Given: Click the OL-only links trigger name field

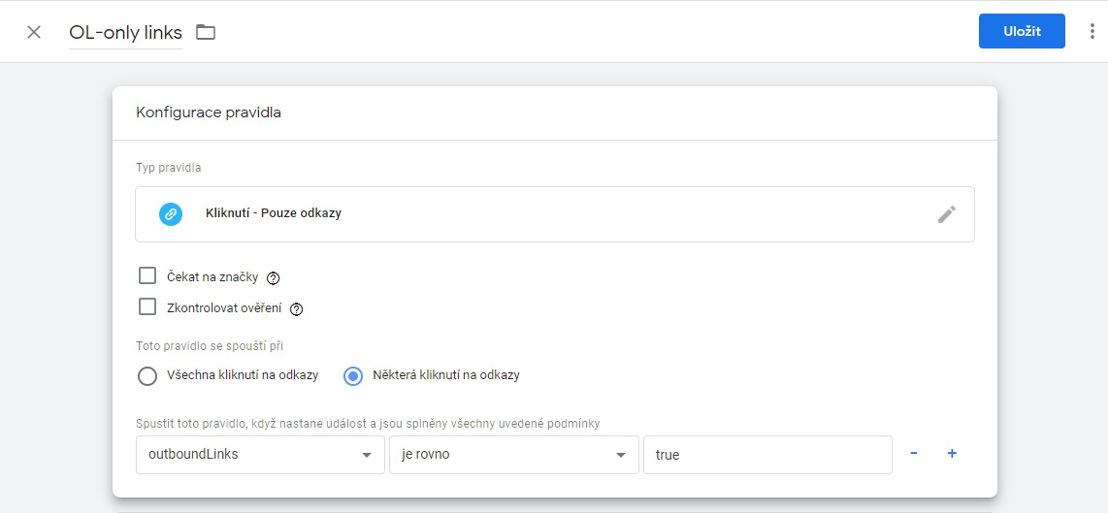Looking at the screenshot, I should coord(125,33).
